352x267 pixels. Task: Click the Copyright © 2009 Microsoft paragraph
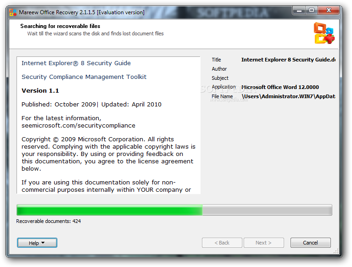coord(108,154)
